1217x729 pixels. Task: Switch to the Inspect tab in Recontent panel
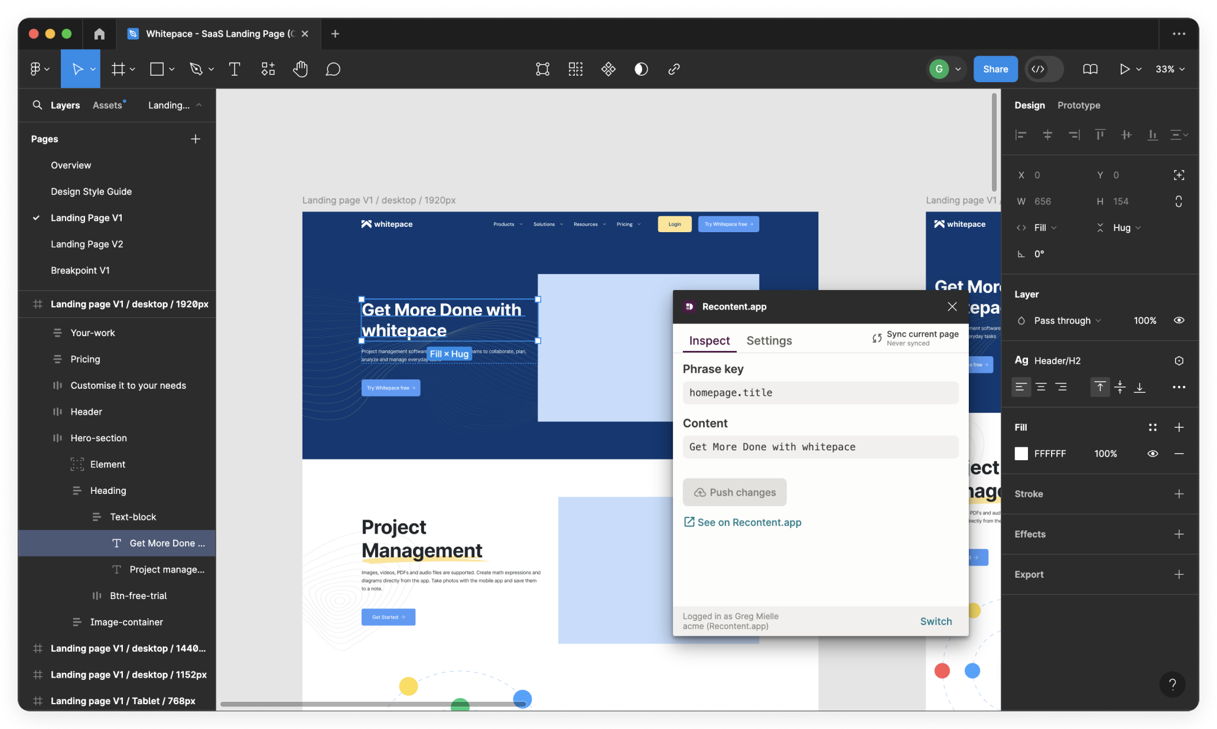[x=710, y=340]
